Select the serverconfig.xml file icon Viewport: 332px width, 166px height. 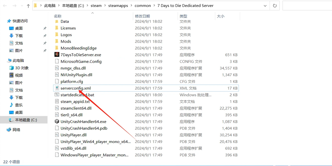[57, 88]
